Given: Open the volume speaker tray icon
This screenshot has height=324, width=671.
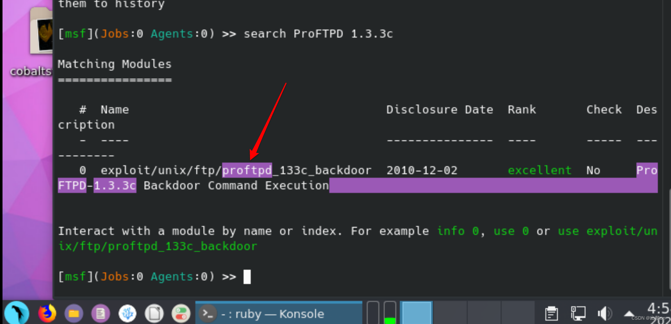Looking at the screenshot, I should coord(604,313).
